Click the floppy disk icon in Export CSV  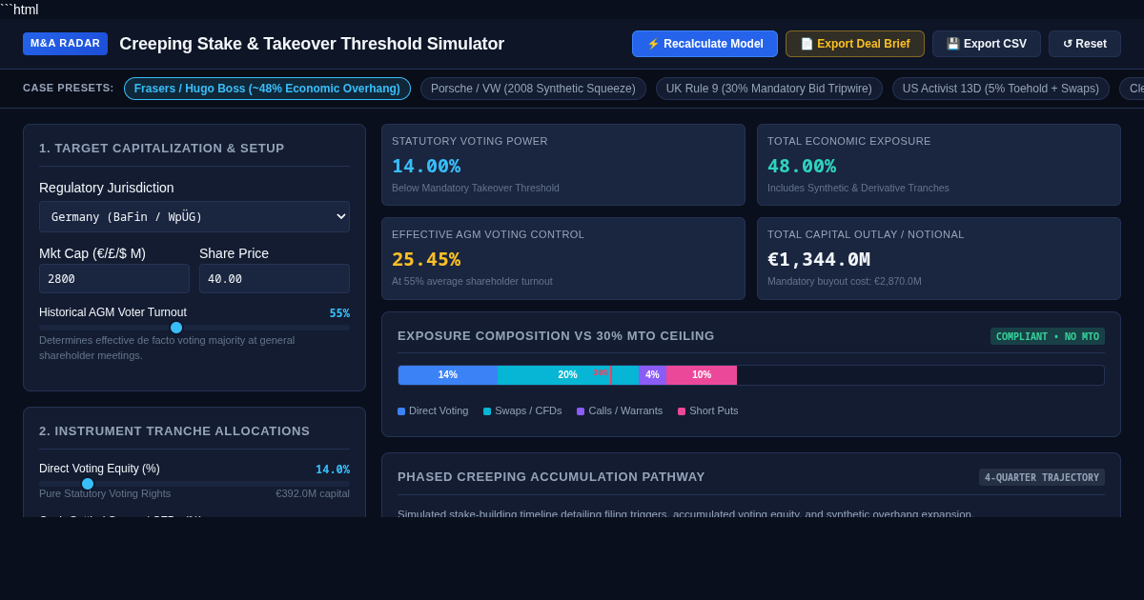953,44
